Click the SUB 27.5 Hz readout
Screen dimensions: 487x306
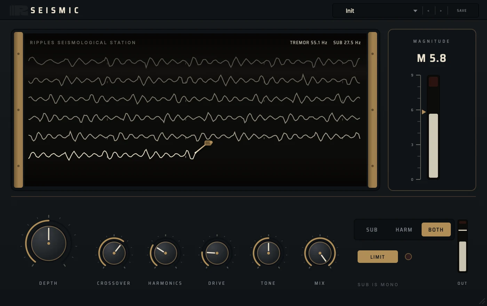[347, 42]
